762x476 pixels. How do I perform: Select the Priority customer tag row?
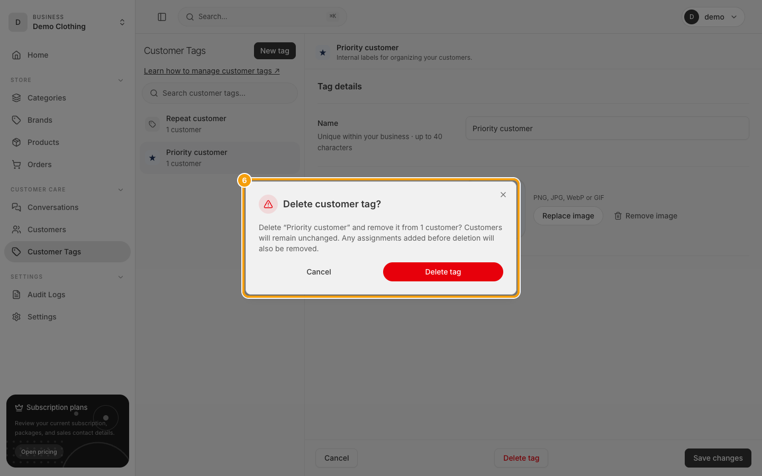[220, 158]
